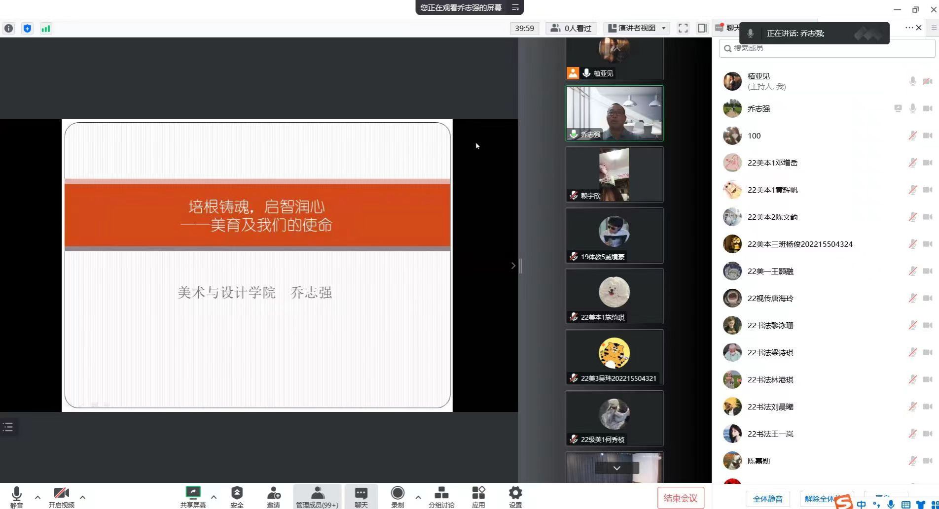Screen dimensions: 939x509
Task: Toggle the side panel layout icon
Action: [x=702, y=28]
